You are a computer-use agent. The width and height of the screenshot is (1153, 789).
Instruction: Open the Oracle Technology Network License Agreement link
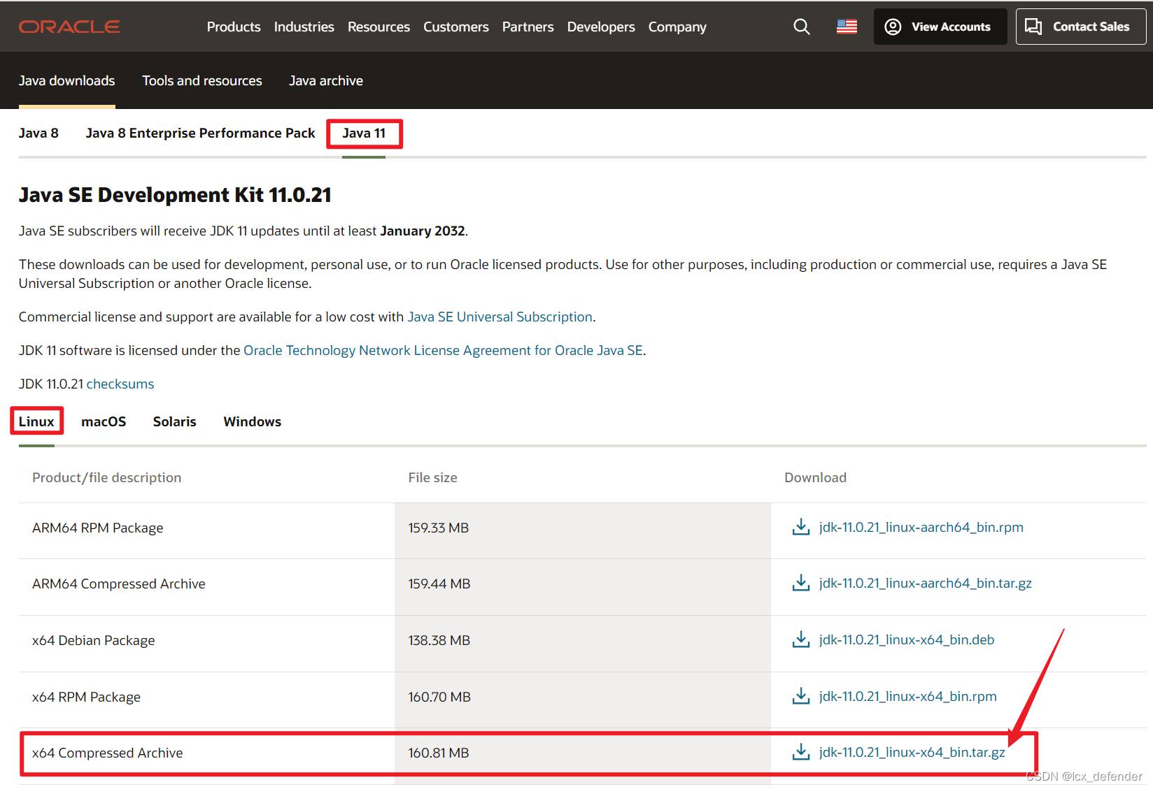point(443,350)
